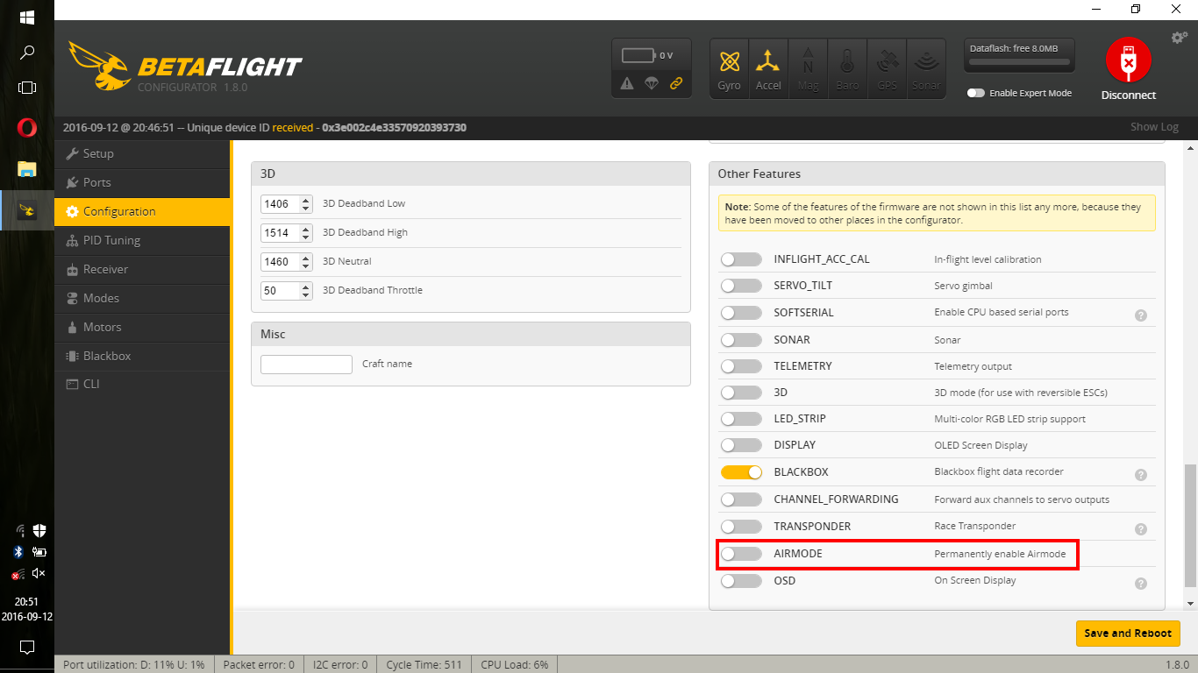Click the Baro sensor status icon

click(x=847, y=67)
